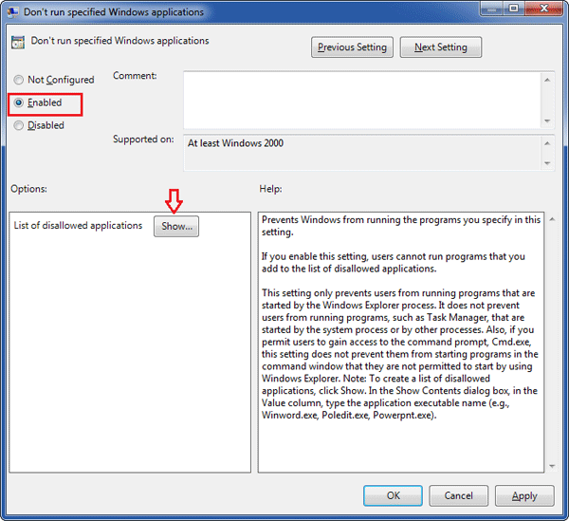This screenshot has height=521, width=569.
Task: Click the 'Options:' label
Action: pyautogui.click(x=28, y=189)
